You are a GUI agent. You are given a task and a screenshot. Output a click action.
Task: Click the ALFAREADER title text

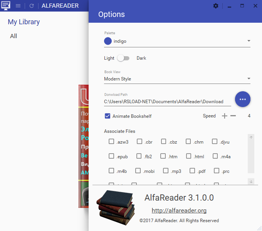(60, 6)
